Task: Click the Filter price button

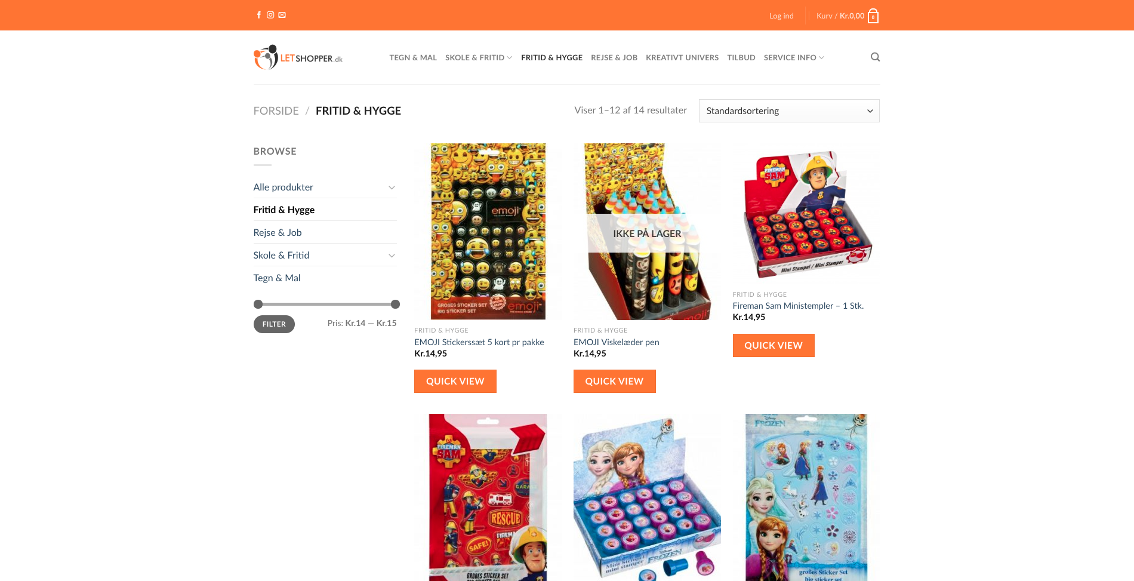Action: [x=274, y=324]
